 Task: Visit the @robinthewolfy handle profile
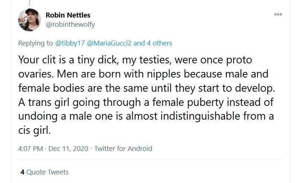click(x=70, y=25)
